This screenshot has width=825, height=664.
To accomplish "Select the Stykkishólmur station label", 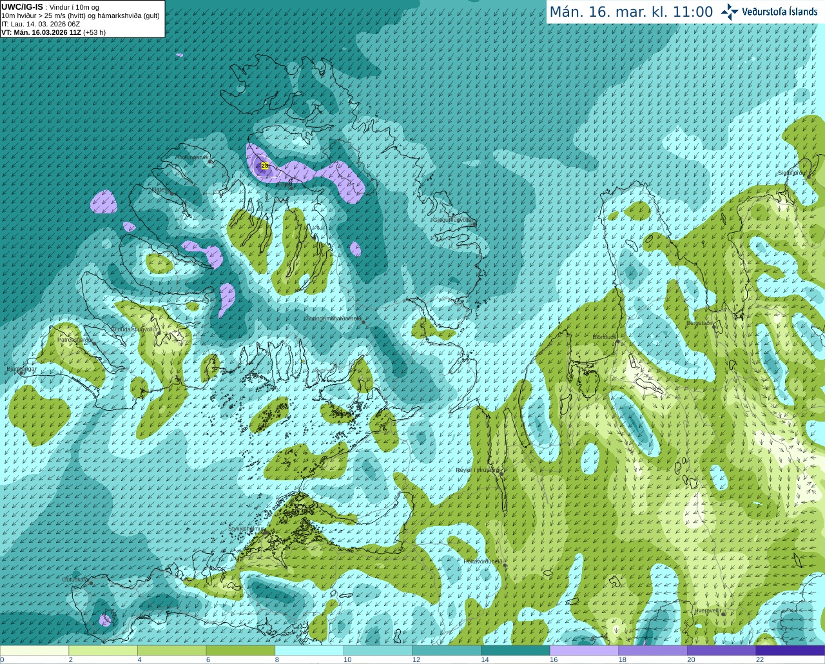I will click(x=246, y=529).
